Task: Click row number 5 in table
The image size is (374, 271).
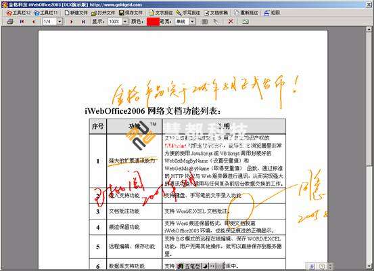Action: (x=98, y=247)
